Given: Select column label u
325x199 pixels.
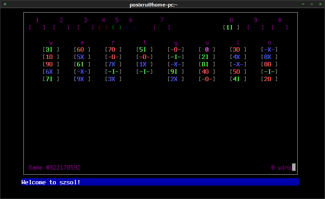Looking at the screenshot, I should coord(207,42).
